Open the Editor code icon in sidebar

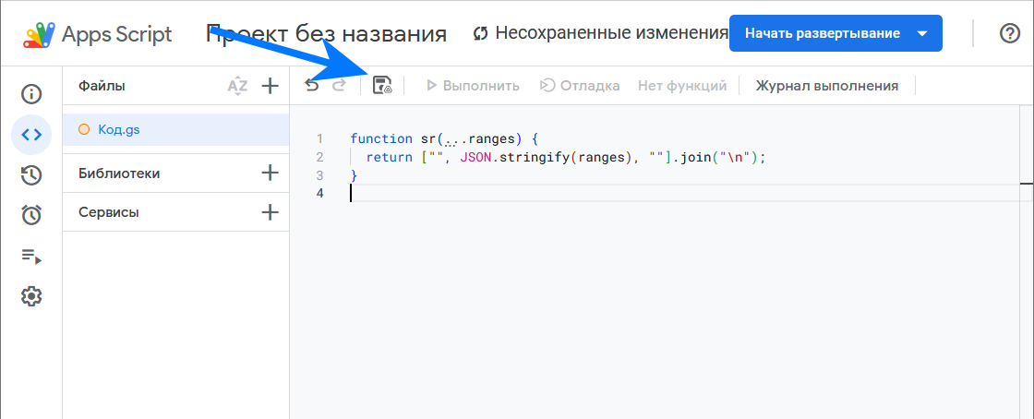click(31, 134)
